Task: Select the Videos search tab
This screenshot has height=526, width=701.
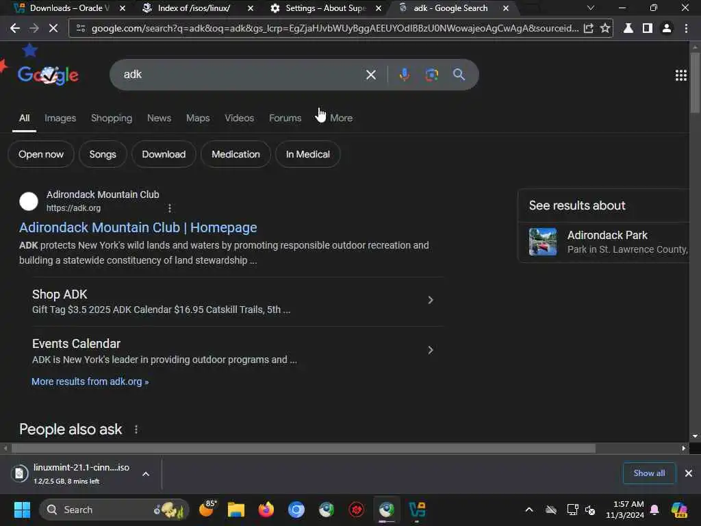Action: (239, 118)
